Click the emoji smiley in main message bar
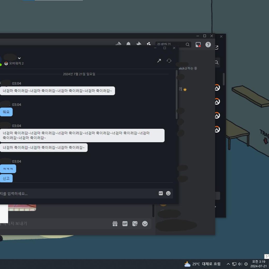 pyautogui.click(x=145, y=224)
